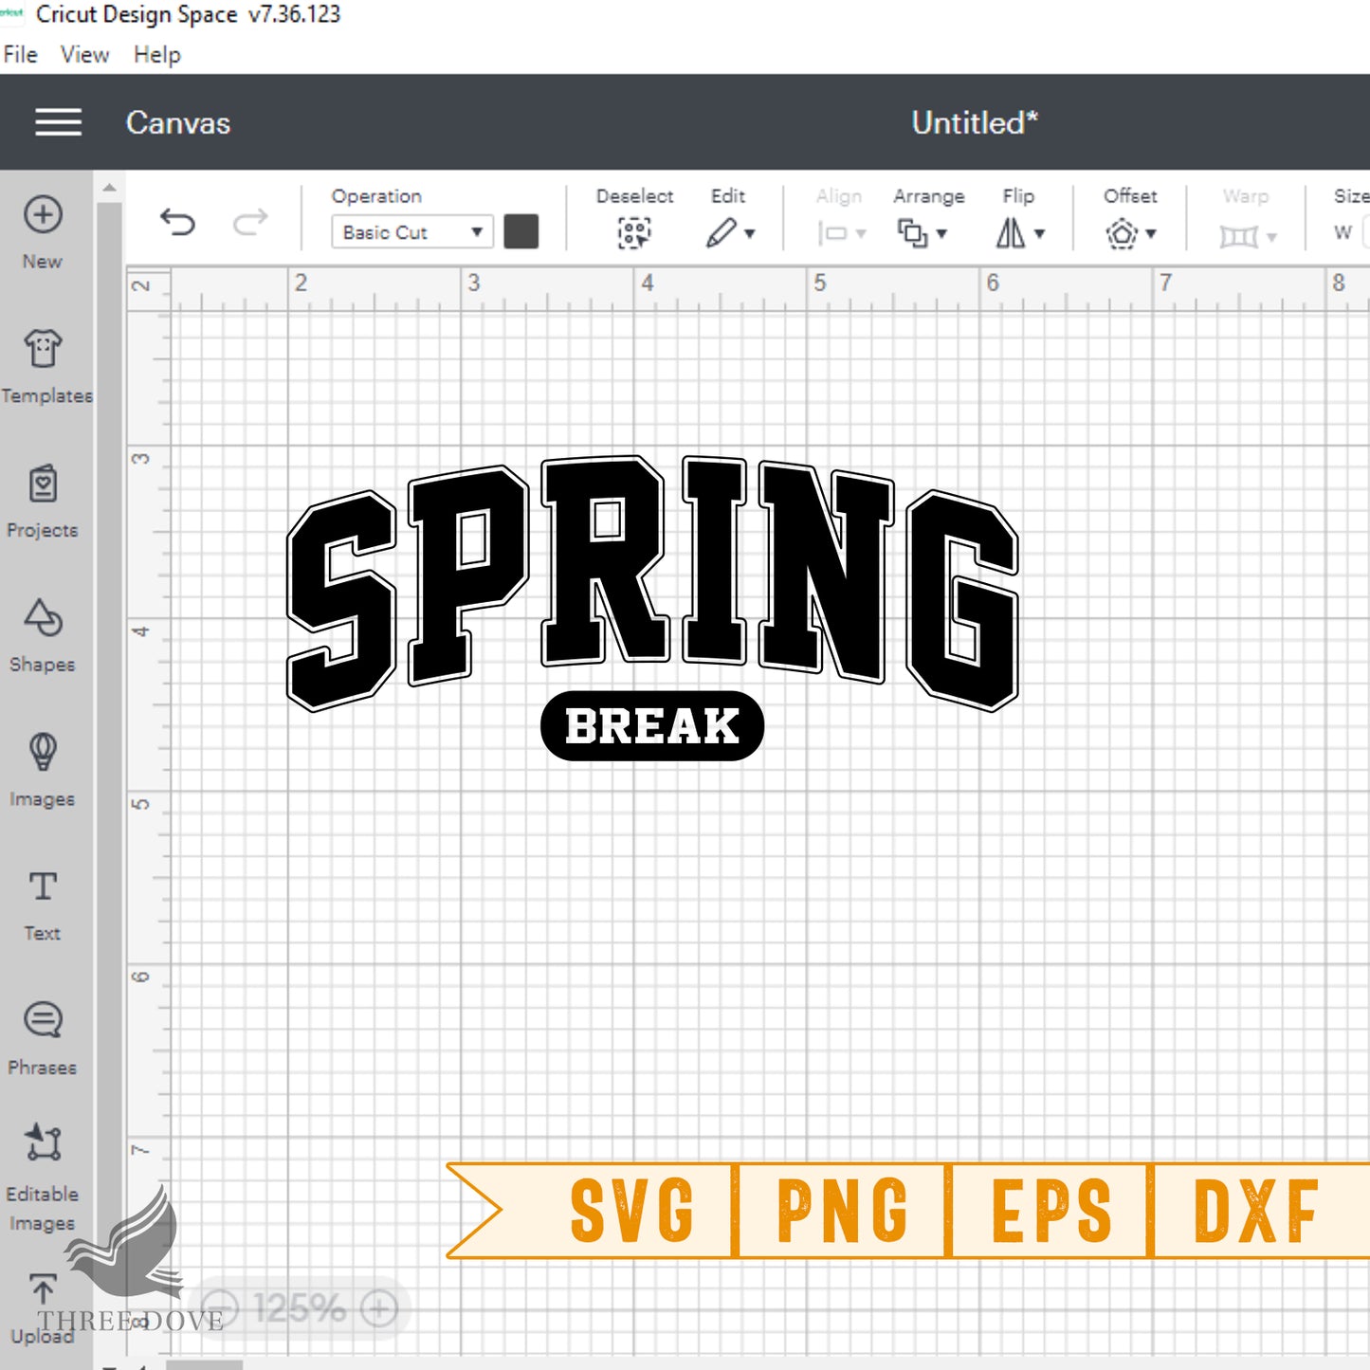Expand the Edit dropdown arrow
Screen dimensions: 1370x1370
pyautogui.click(x=750, y=233)
